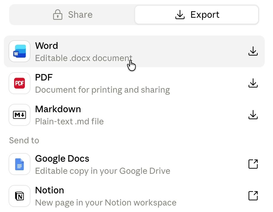Choose the Word export option title
Image resolution: width=273 pixels, height=212 pixels.
point(46,46)
